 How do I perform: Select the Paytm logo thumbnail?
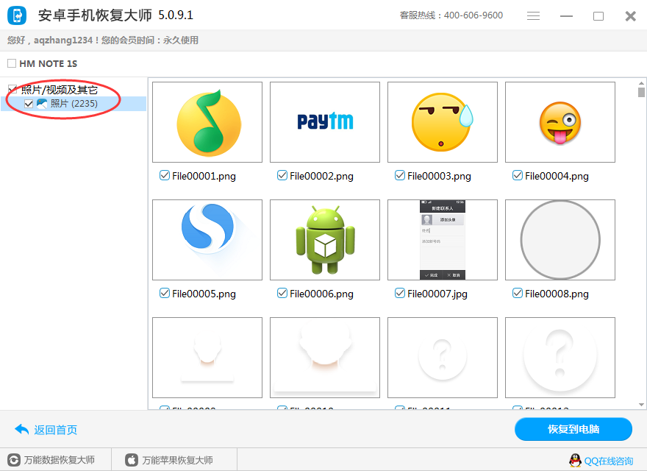[325, 122]
